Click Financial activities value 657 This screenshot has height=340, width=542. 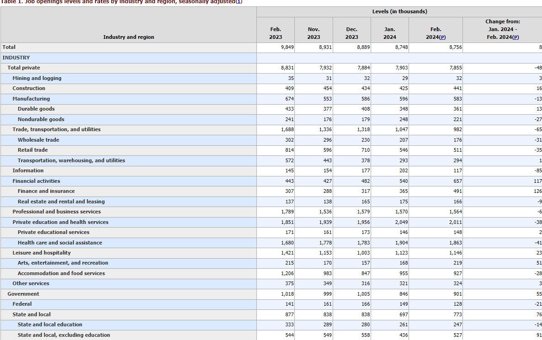pos(457,181)
